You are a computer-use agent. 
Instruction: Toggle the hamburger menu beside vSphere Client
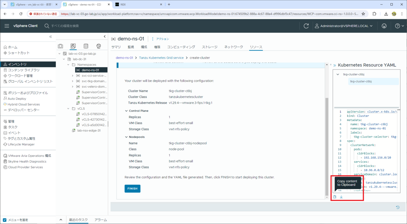[x=7, y=26]
